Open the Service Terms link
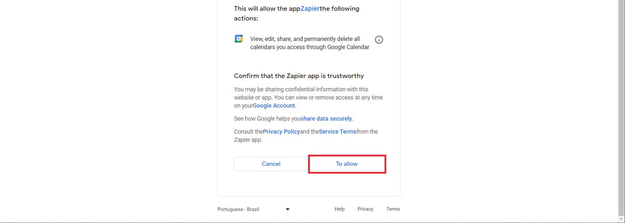This screenshot has height=223, width=625. [337, 132]
